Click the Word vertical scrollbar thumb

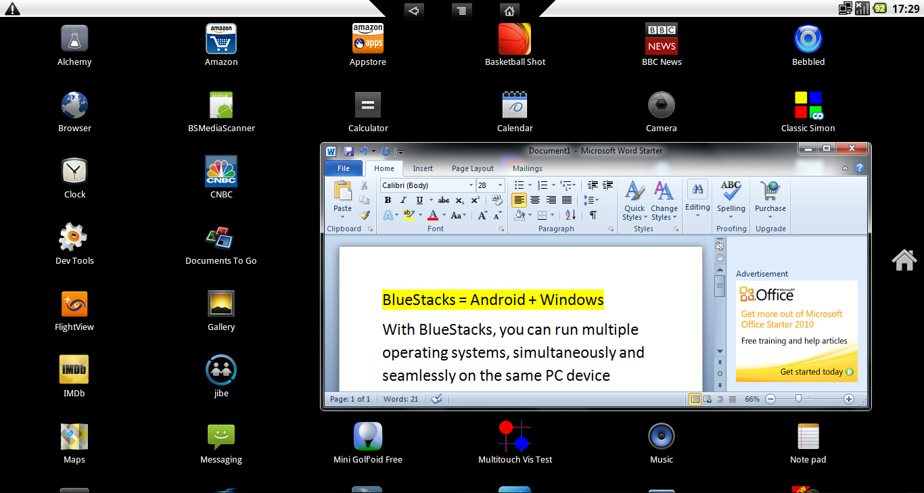pos(720,285)
